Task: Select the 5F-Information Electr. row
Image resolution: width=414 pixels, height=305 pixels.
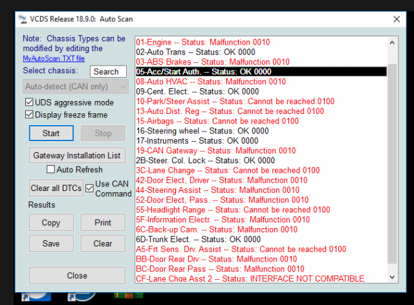Action: tap(261, 220)
